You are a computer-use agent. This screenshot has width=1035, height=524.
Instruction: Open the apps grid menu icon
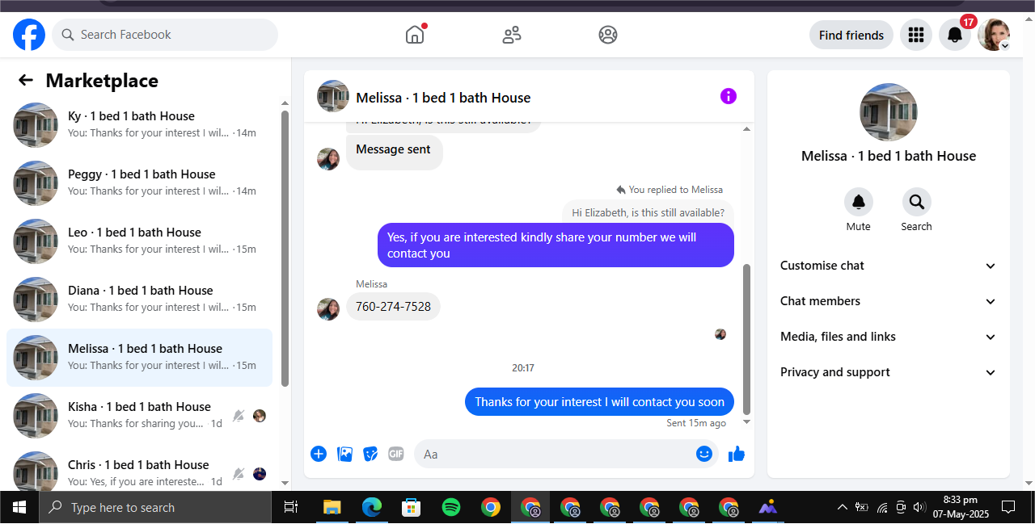coord(916,35)
